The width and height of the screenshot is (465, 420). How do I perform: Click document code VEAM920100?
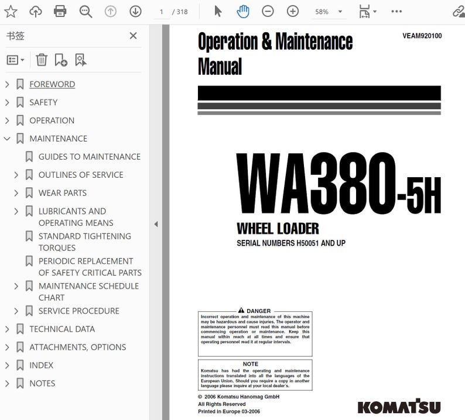[422, 36]
